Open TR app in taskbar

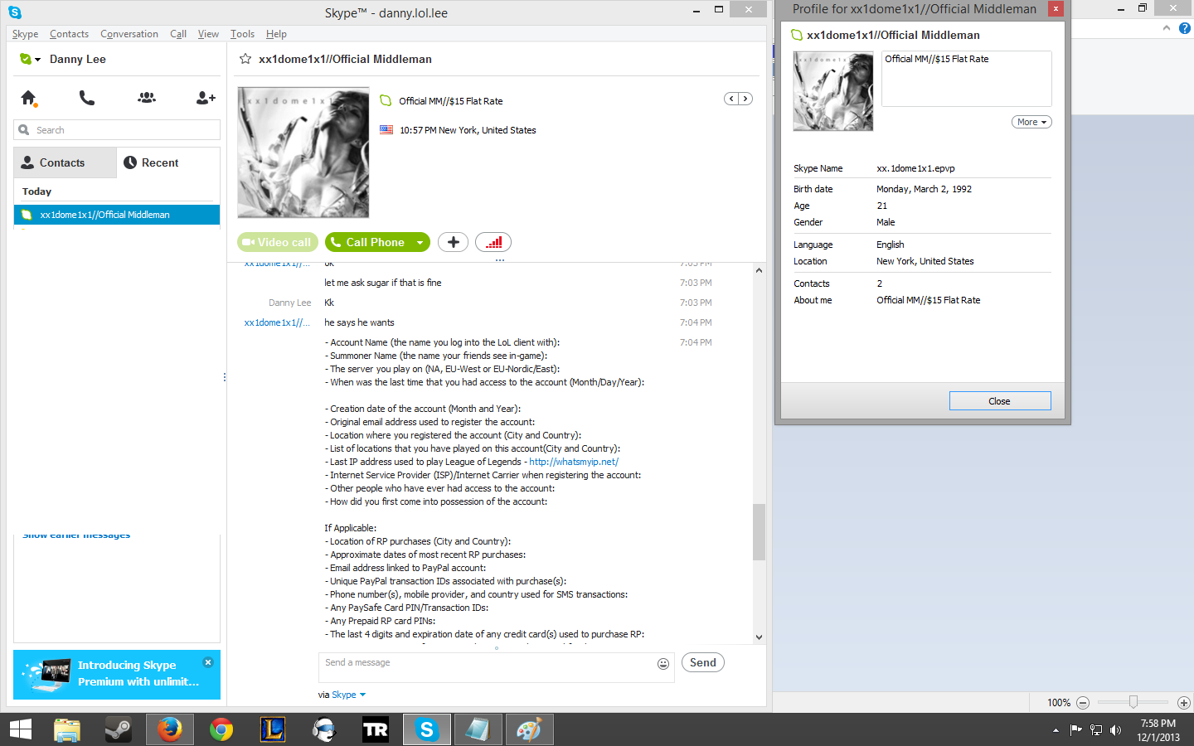click(376, 729)
